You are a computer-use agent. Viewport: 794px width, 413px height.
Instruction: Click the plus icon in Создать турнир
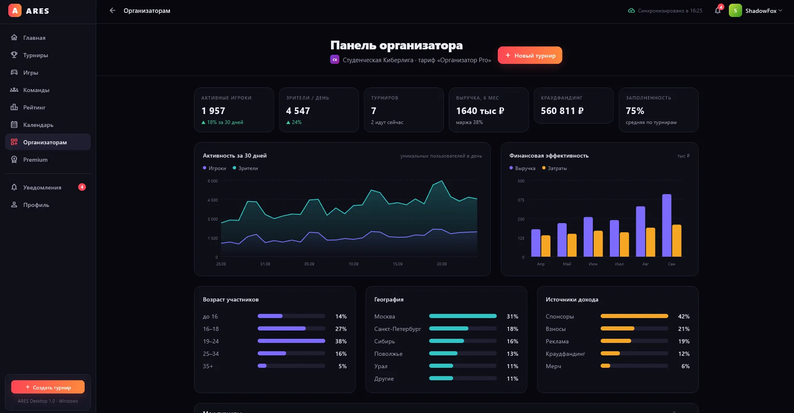pyautogui.click(x=28, y=387)
